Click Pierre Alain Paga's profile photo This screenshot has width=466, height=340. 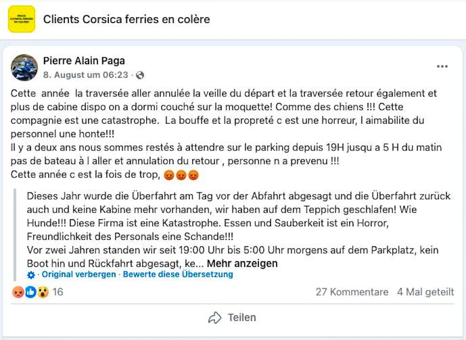24,68
